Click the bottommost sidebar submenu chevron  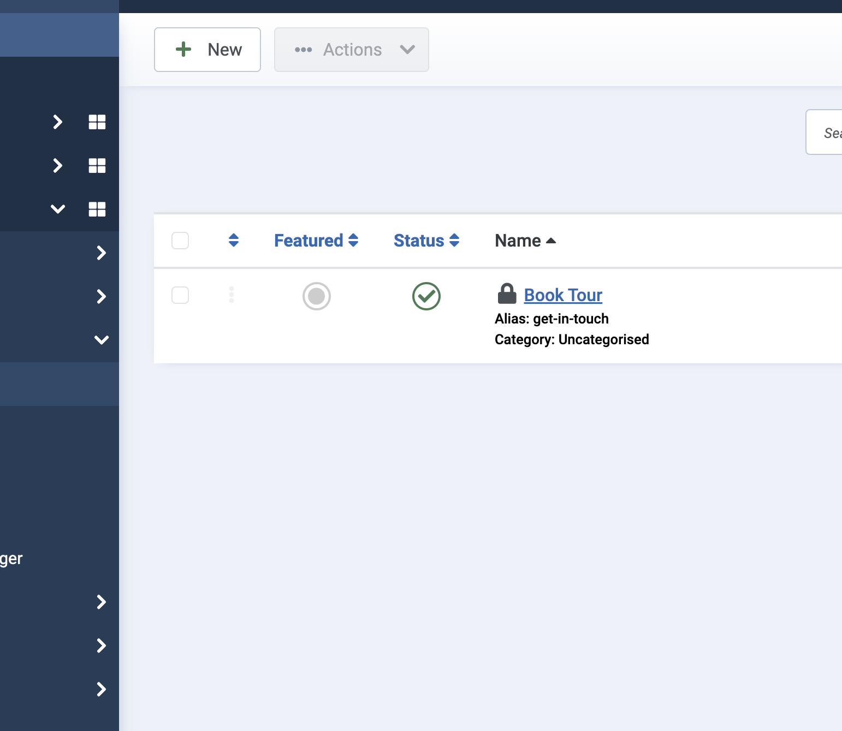point(102,689)
